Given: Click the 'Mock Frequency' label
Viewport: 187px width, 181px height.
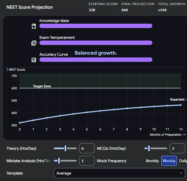Looking at the screenshot, I should pyautogui.click(x=112, y=161).
